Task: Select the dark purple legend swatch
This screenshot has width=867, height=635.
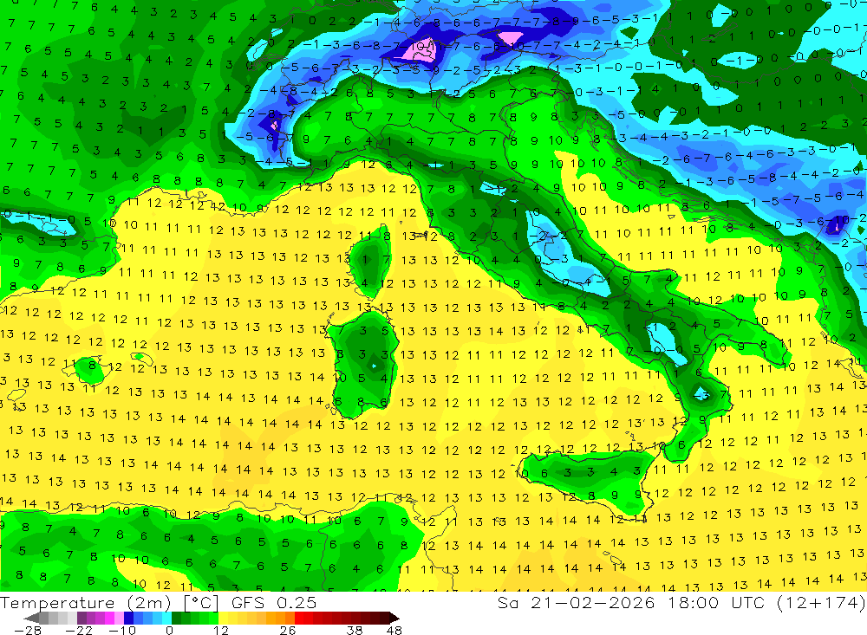Action: 81,618
